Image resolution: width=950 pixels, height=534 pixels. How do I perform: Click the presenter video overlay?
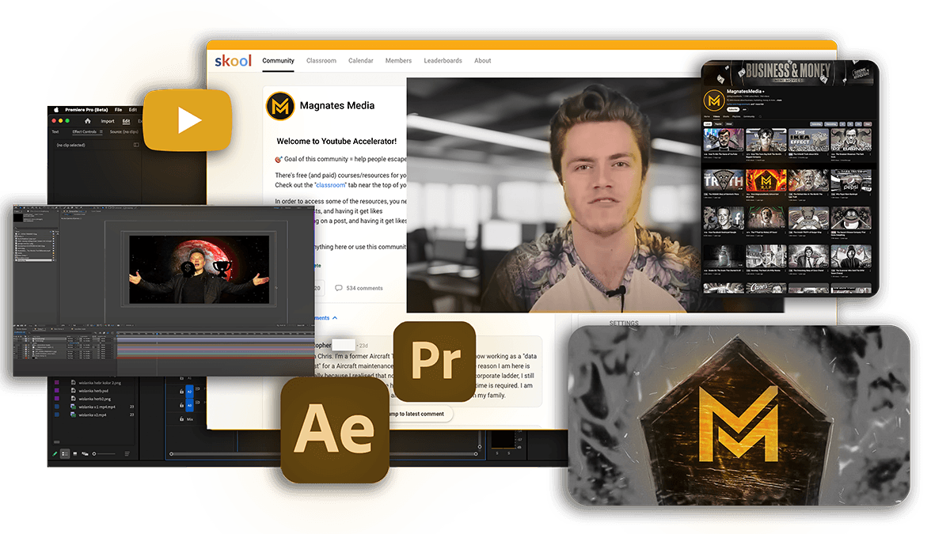[595, 194]
